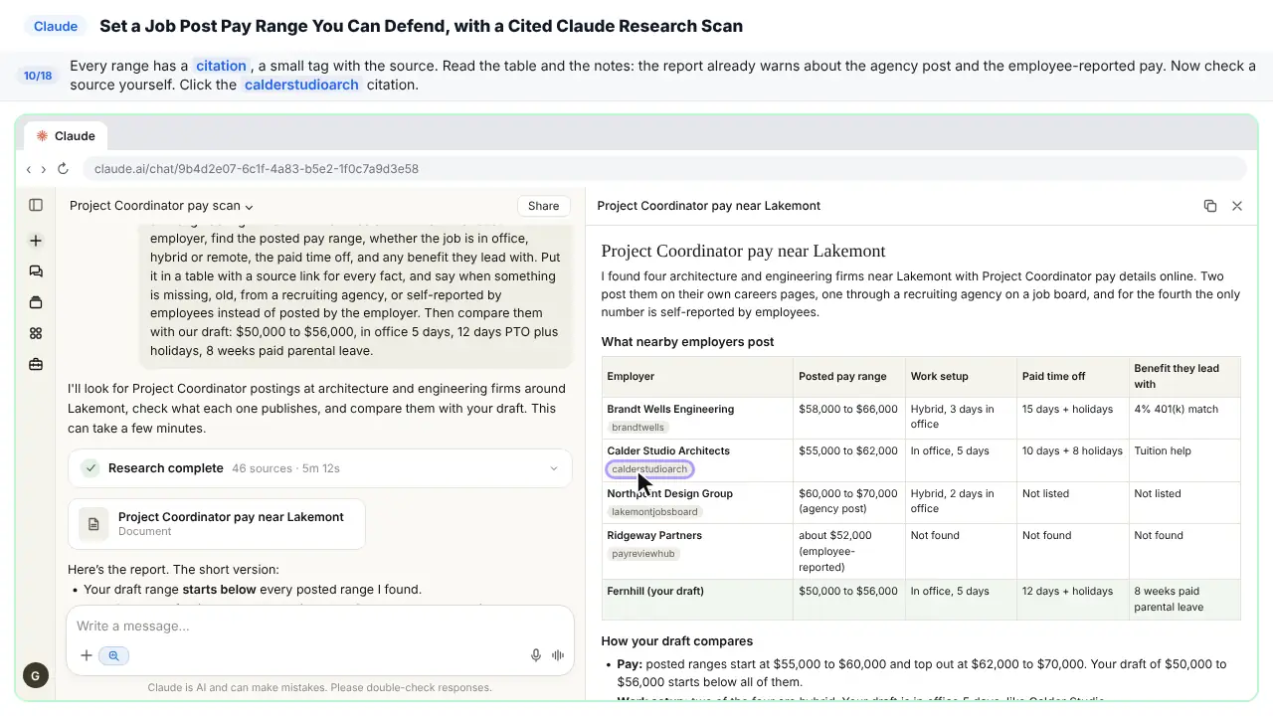The image size is (1273, 716).
Task: Click the Fernhill (your draft) row label
Action: pos(655,591)
